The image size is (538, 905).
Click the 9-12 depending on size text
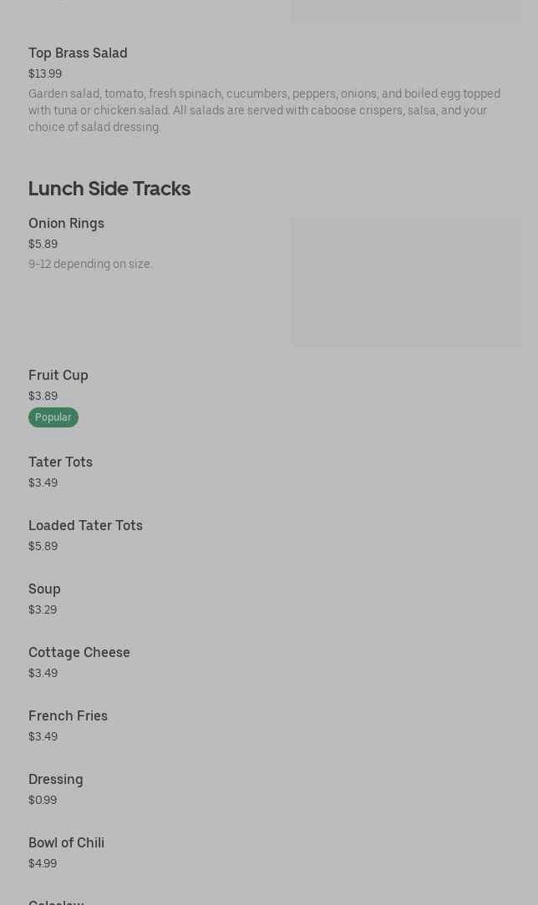tap(90, 265)
